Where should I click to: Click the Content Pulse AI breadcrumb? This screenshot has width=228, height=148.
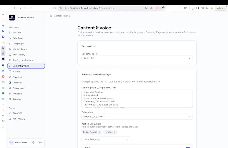[x=62, y=16]
